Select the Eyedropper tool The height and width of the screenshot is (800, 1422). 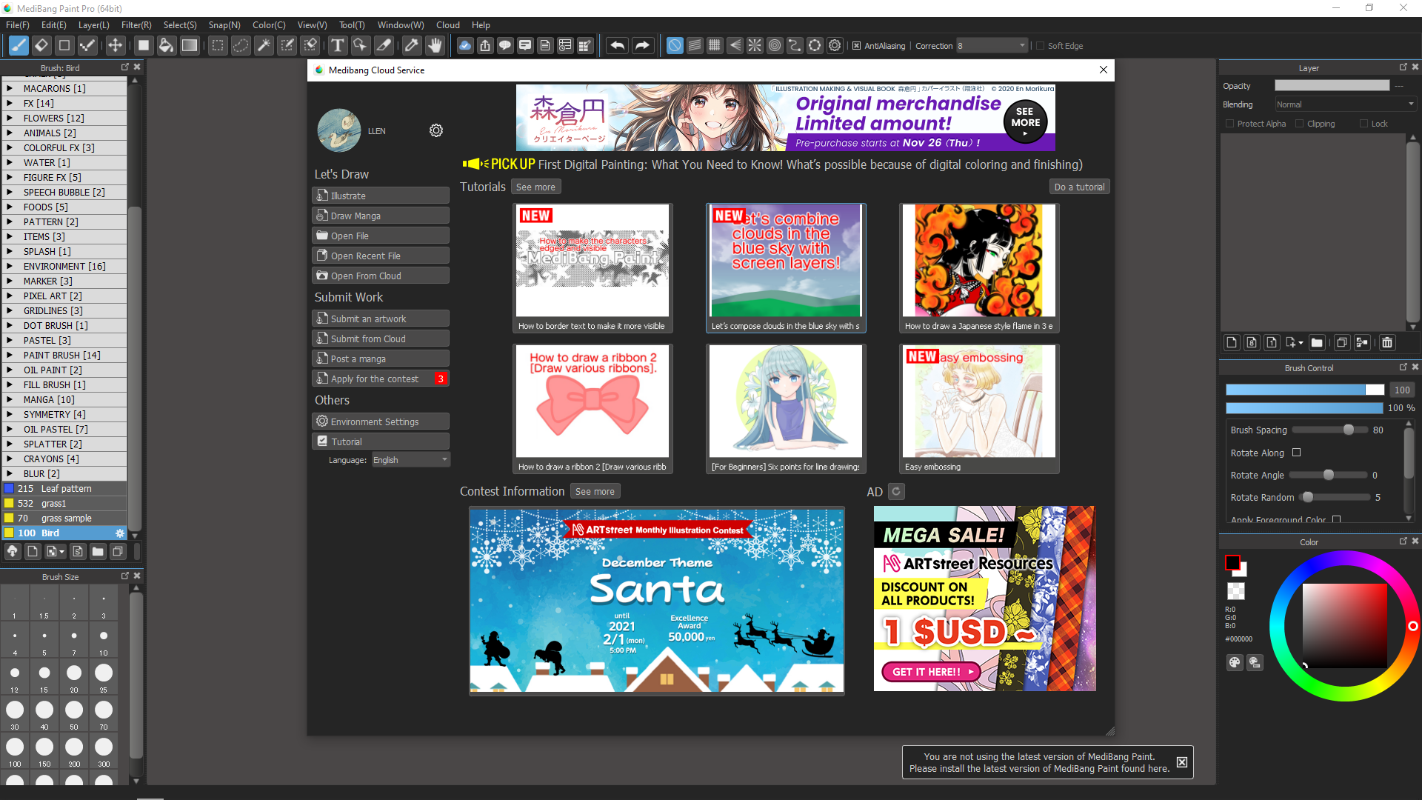(x=412, y=46)
